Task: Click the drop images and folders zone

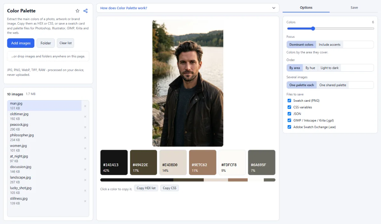Action: click(x=48, y=56)
